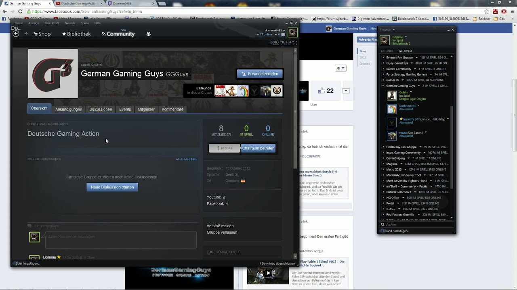The image size is (517, 290).
Task: Open Inzanity's avatar in friends list
Action: coord(392,122)
